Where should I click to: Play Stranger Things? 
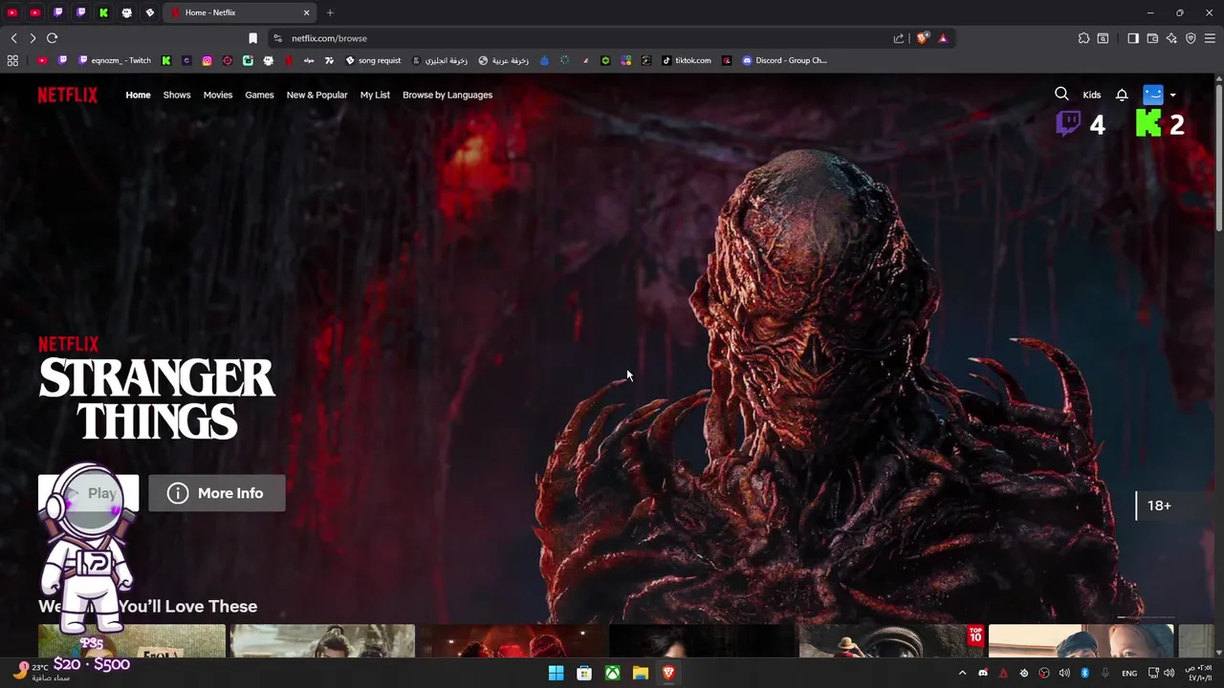(88, 493)
